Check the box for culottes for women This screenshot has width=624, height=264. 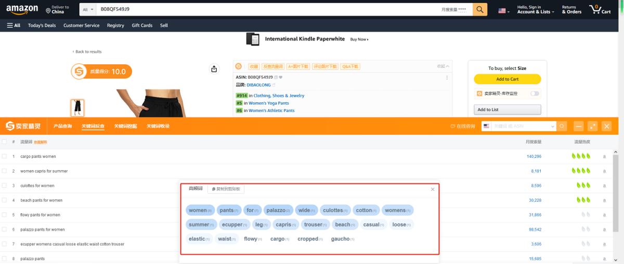click(x=4, y=185)
